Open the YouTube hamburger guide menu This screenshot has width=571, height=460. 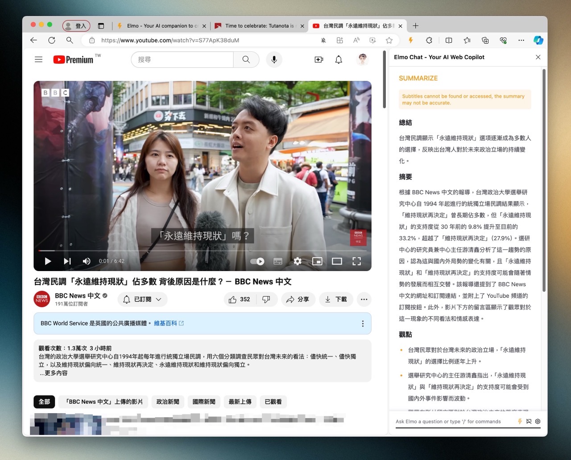pos(39,59)
